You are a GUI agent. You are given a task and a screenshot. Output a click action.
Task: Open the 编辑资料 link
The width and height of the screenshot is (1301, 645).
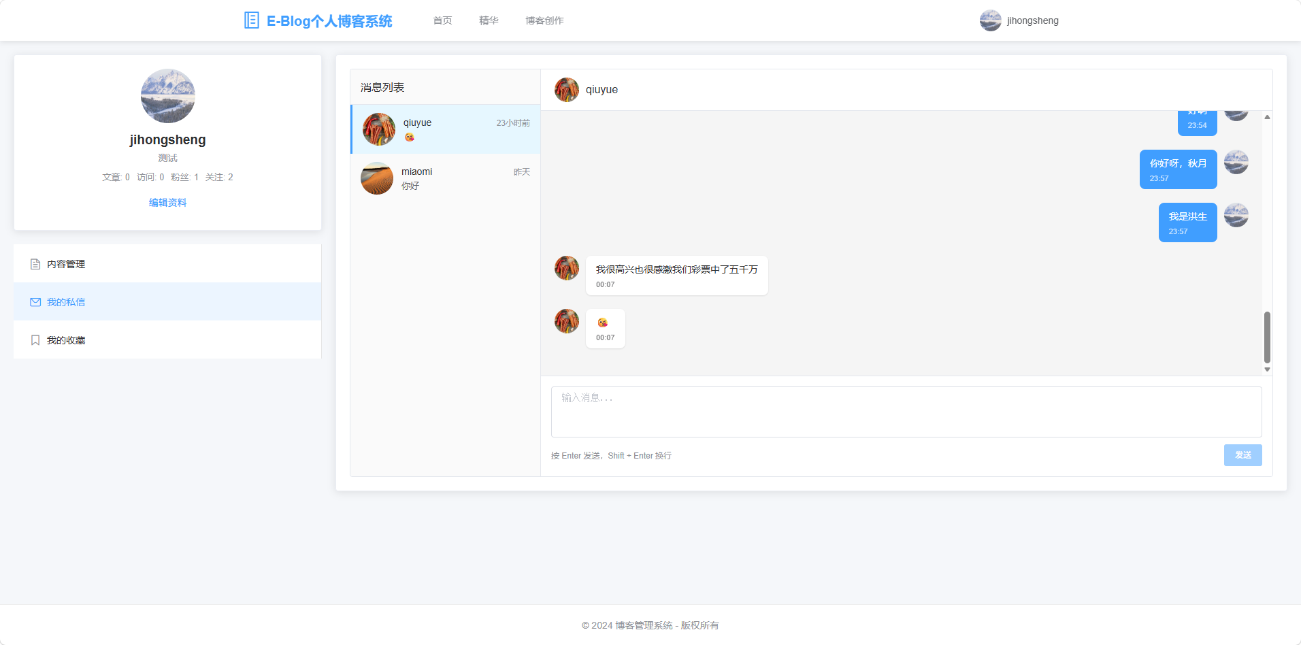167,203
